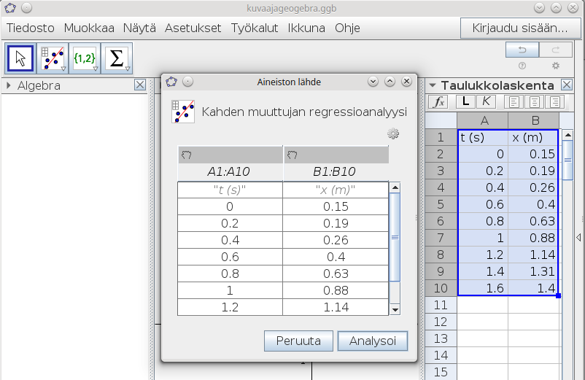Viewport: 585px width, 380px height.
Task: Toggle italic K formatting in spreadsheet
Action: 484,102
